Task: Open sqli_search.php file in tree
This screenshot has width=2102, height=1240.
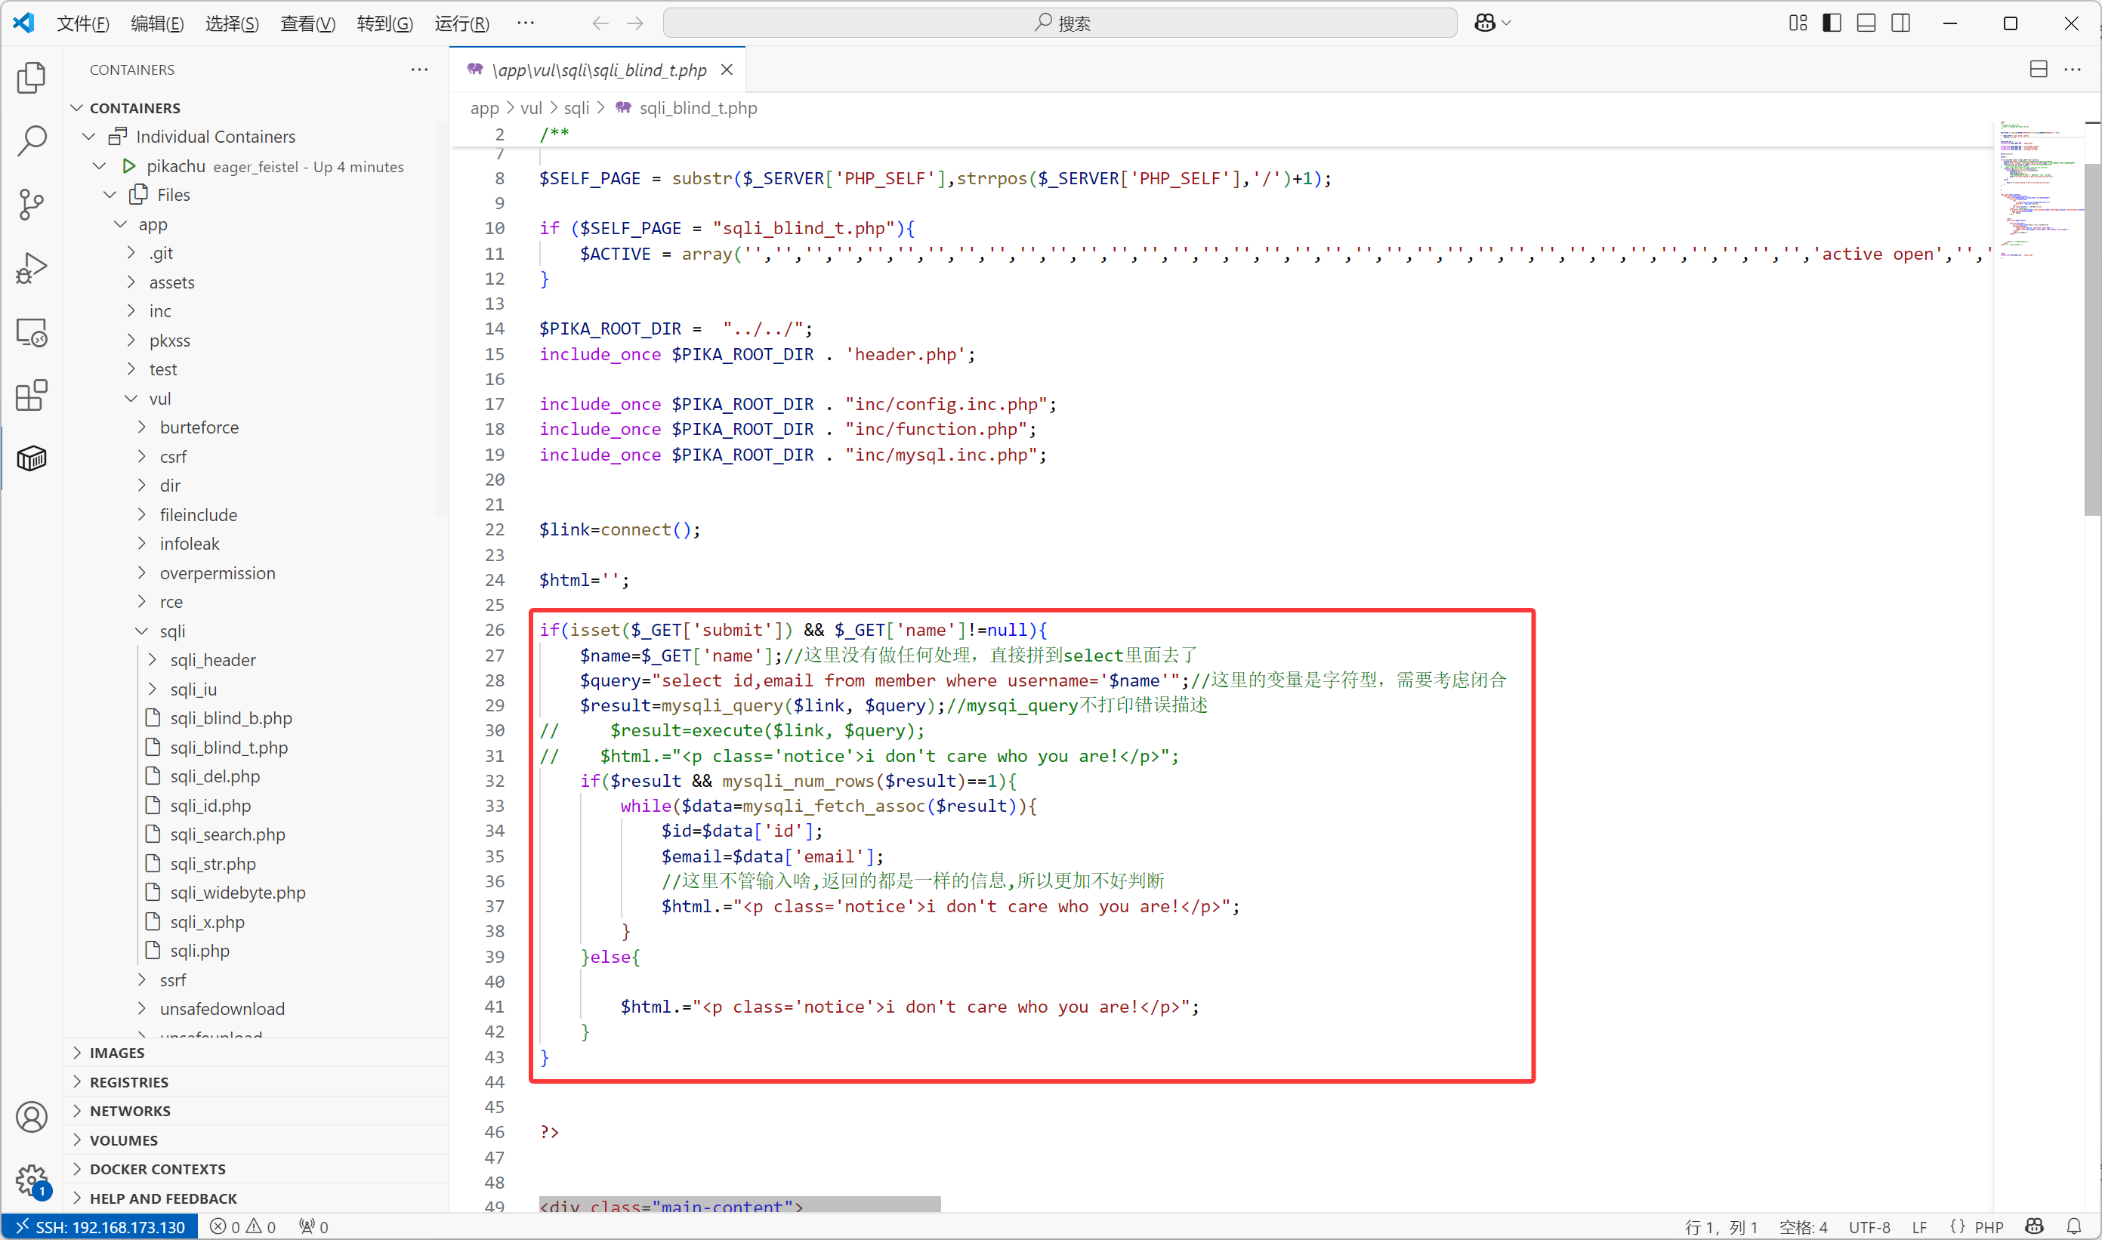Action: pyautogui.click(x=227, y=834)
